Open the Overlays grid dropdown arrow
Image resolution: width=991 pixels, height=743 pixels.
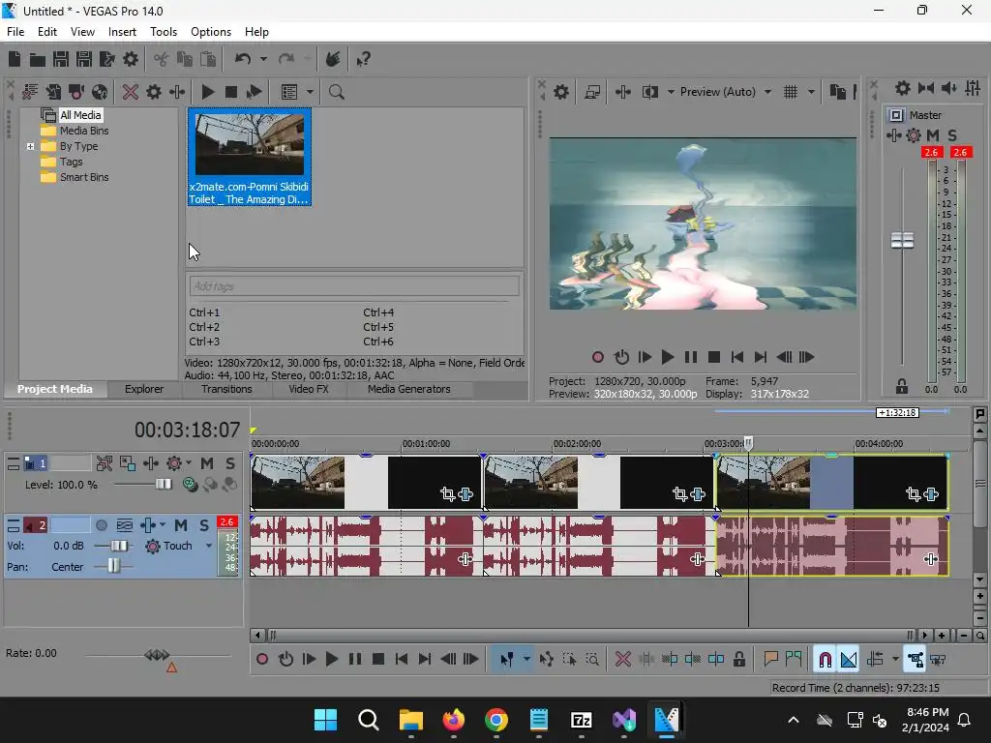[811, 92]
